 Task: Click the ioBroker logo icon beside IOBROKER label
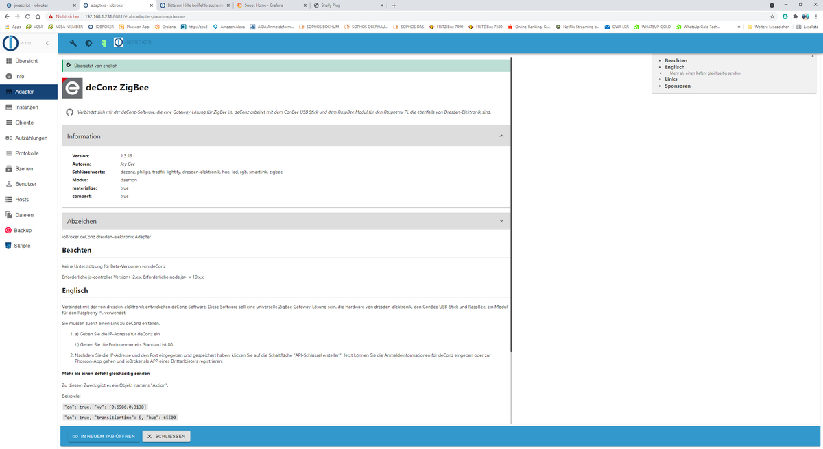click(x=119, y=42)
